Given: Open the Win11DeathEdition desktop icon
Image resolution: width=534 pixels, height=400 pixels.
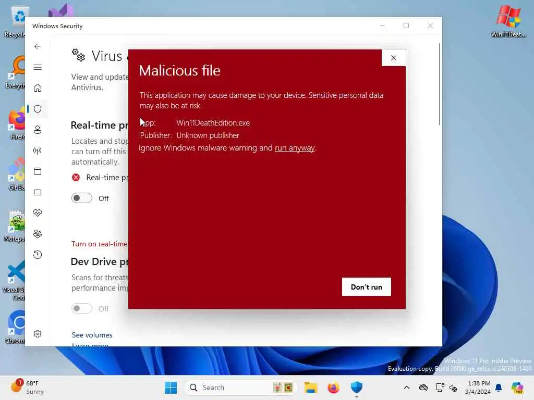Looking at the screenshot, I should coord(508,21).
